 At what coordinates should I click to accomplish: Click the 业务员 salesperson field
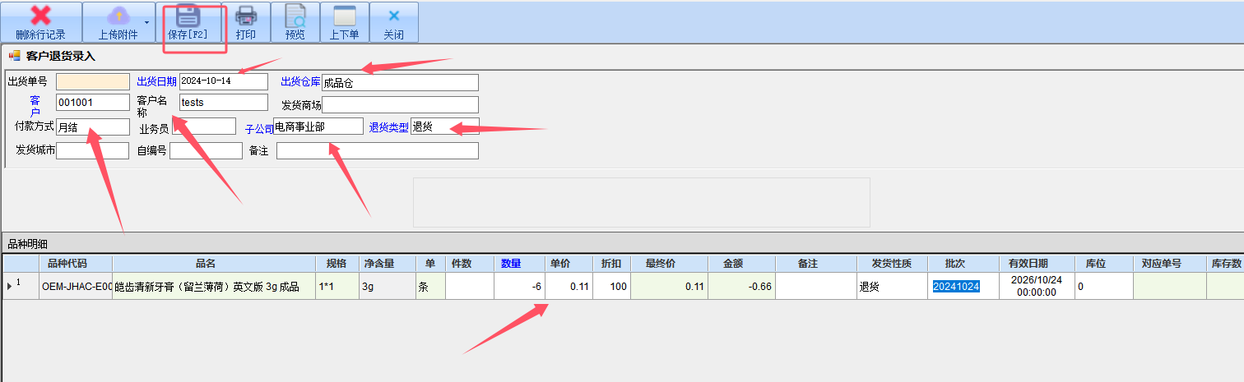click(x=203, y=127)
